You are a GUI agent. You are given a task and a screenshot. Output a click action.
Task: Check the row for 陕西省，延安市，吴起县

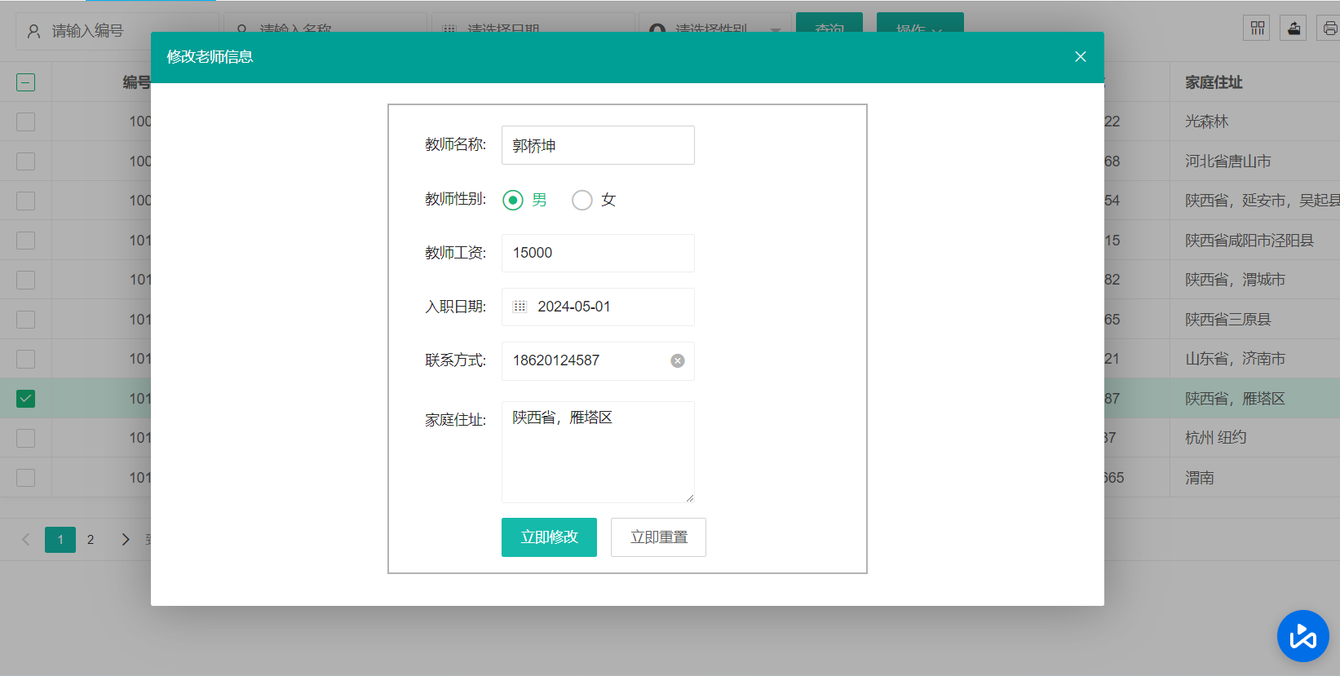click(x=26, y=201)
